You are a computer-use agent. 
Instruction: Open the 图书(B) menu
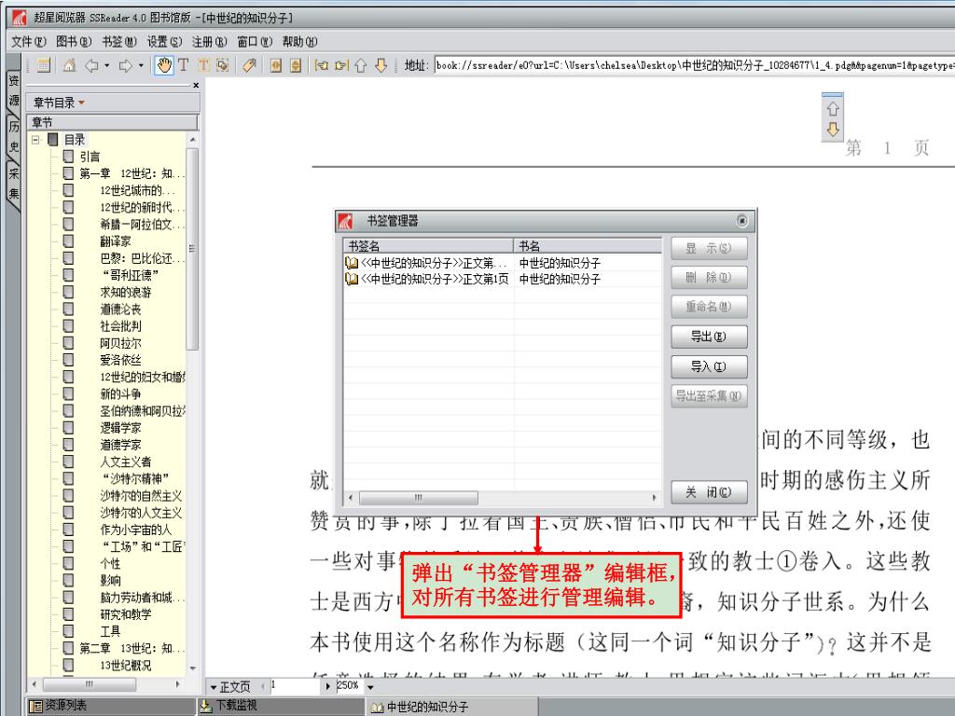[74, 41]
